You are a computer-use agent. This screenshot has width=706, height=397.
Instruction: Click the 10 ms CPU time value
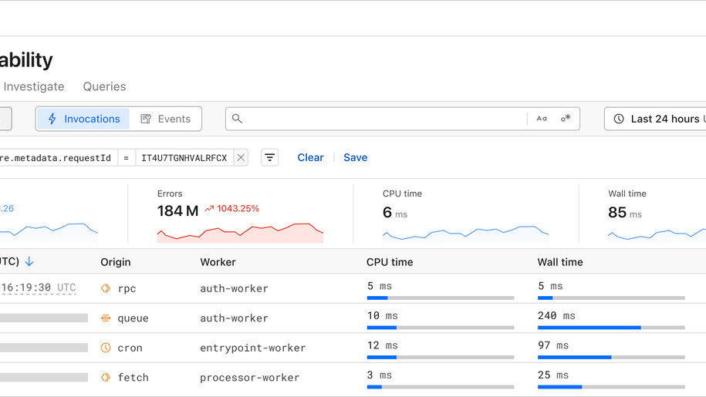[x=382, y=315]
